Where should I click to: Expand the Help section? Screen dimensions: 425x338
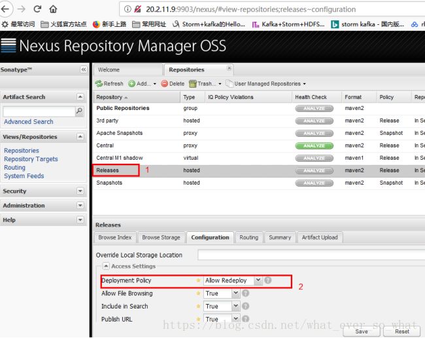80,219
